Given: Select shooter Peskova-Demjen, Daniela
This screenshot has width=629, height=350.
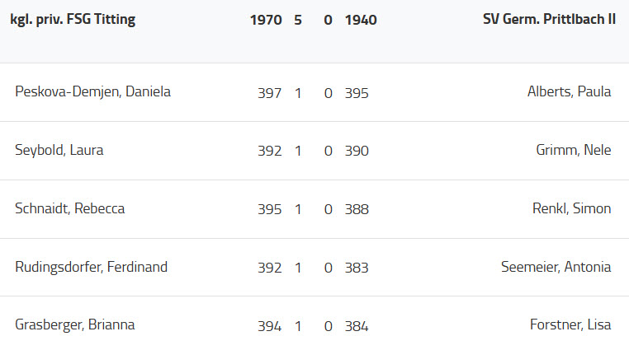Looking at the screenshot, I should coord(92,91).
